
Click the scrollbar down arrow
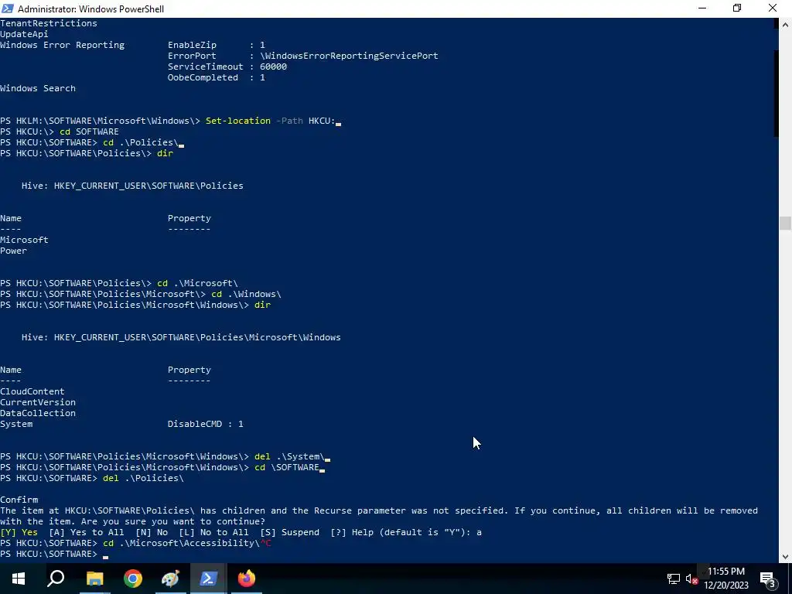pos(786,557)
